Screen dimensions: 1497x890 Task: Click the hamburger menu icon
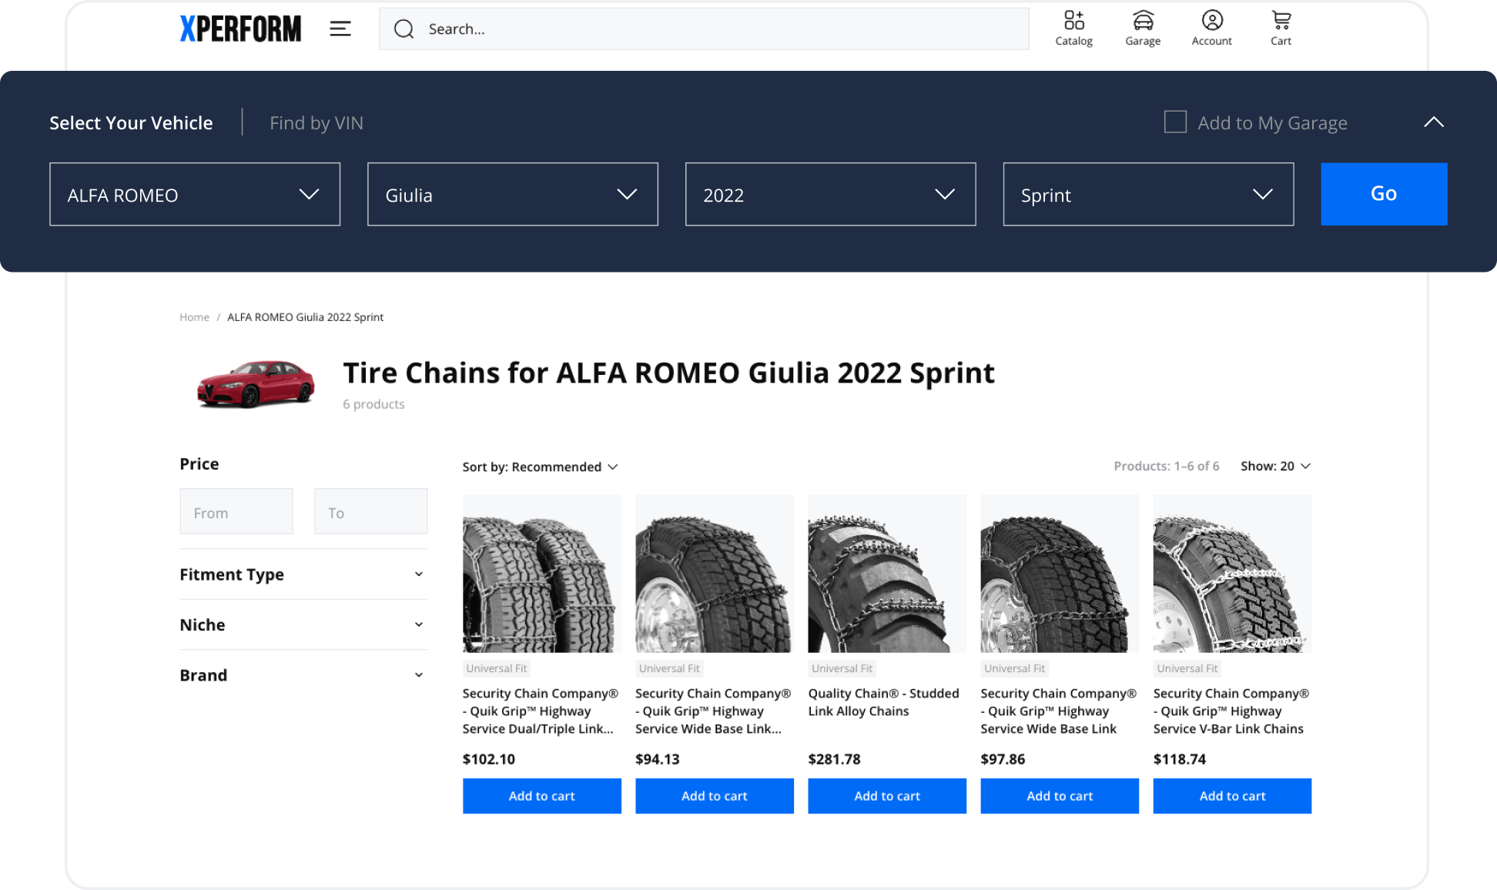click(340, 28)
